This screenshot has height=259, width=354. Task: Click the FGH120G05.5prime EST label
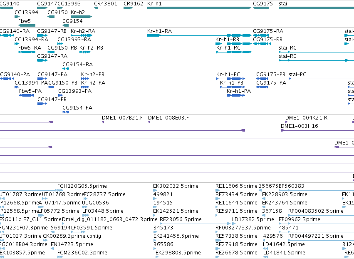pyautogui.click(x=82, y=186)
